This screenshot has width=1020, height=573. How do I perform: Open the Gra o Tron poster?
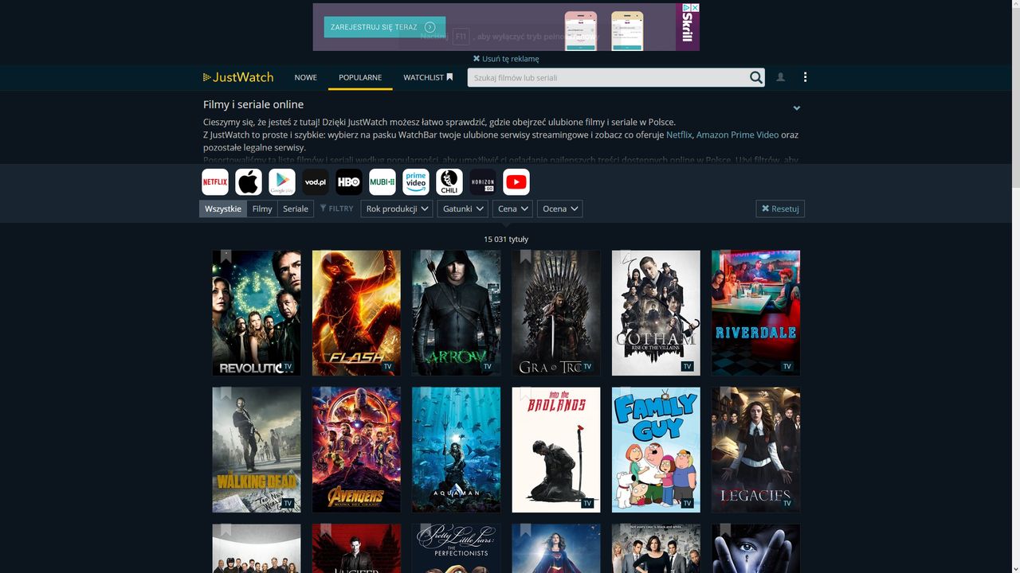click(x=556, y=313)
